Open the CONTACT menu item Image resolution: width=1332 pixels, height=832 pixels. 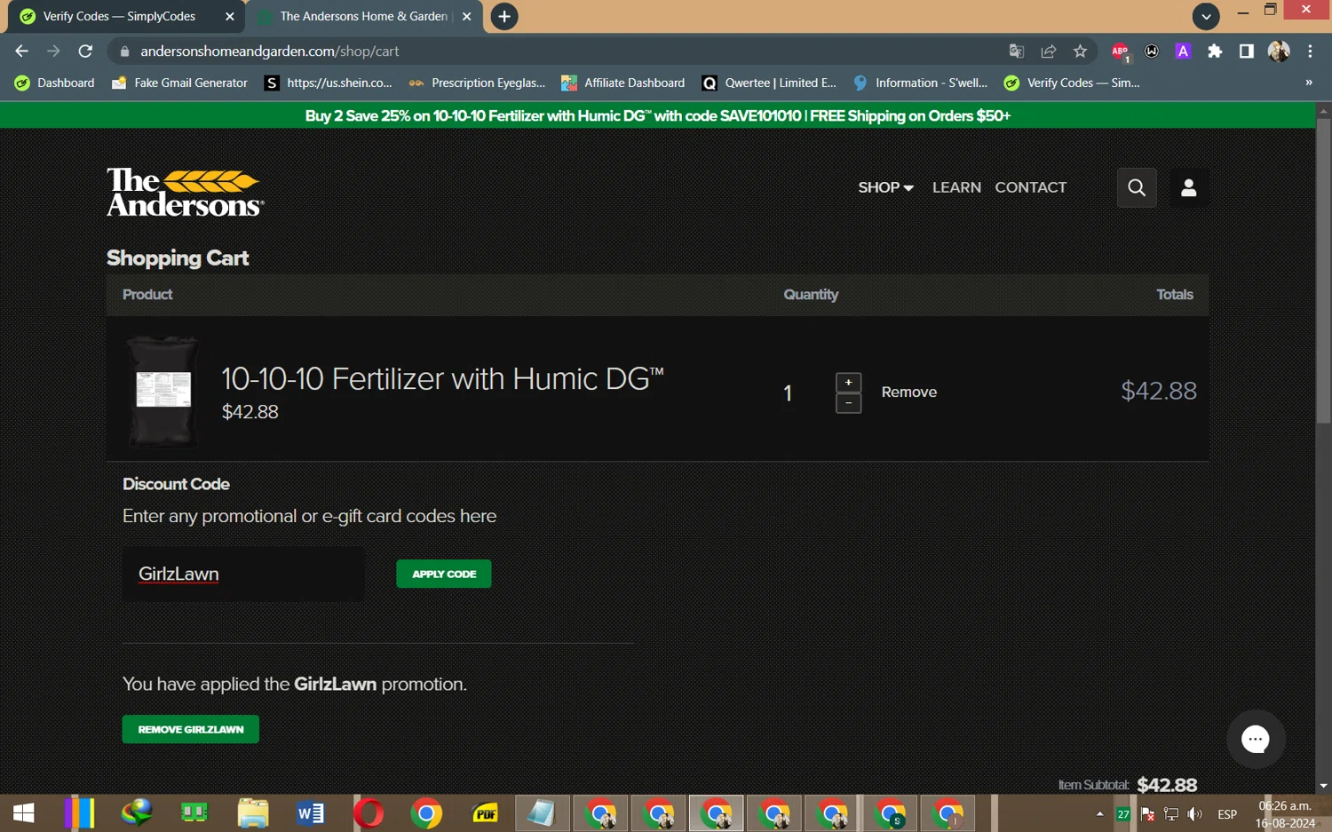[x=1030, y=187]
